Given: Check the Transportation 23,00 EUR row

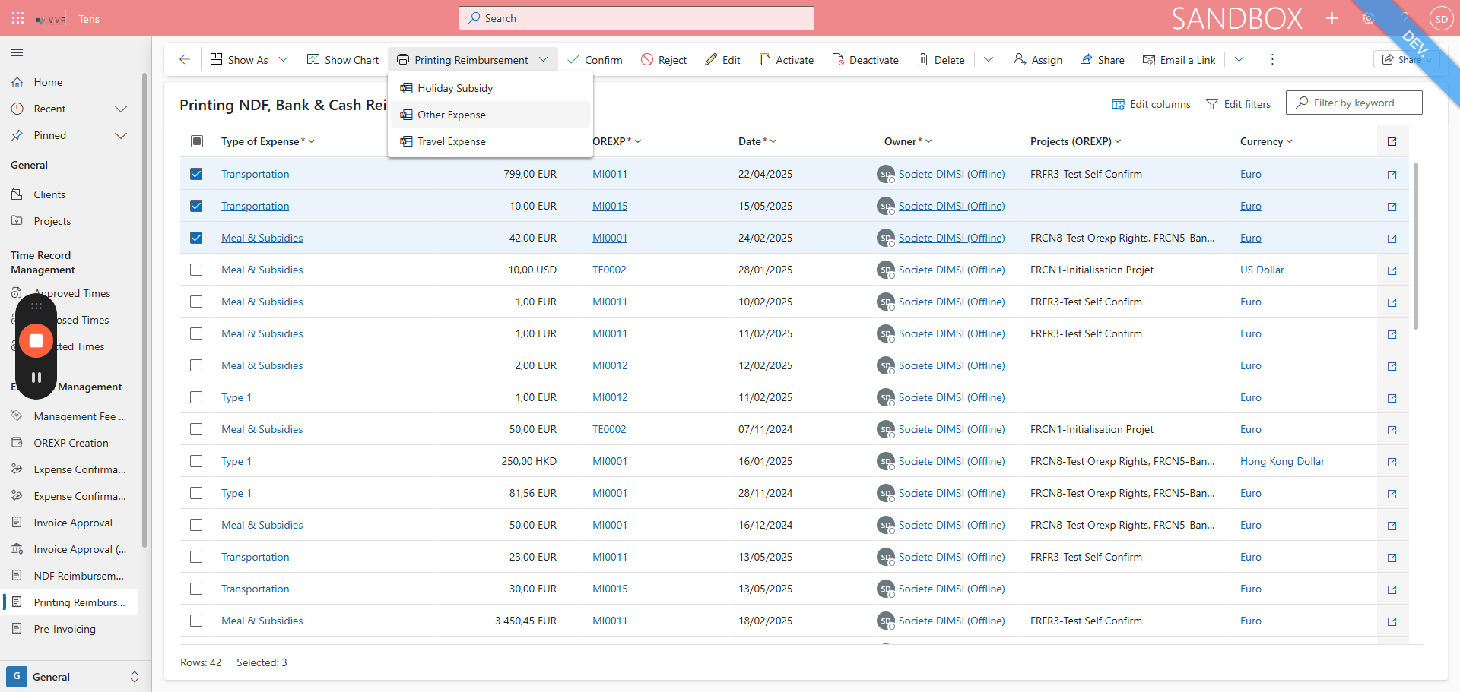Looking at the screenshot, I should click(x=196, y=557).
